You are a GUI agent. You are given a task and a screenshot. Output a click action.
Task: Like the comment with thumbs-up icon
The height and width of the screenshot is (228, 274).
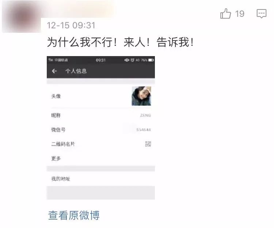(225, 13)
